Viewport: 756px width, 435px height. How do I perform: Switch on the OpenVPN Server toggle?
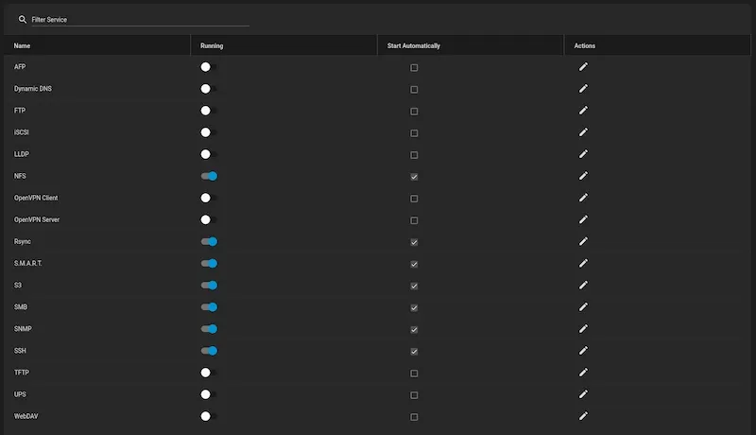click(209, 219)
